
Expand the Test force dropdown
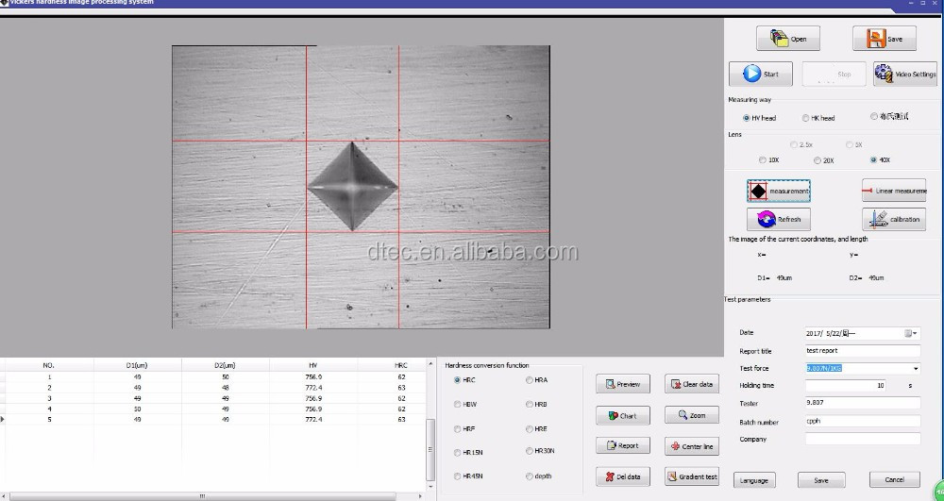[x=916, y=368]
